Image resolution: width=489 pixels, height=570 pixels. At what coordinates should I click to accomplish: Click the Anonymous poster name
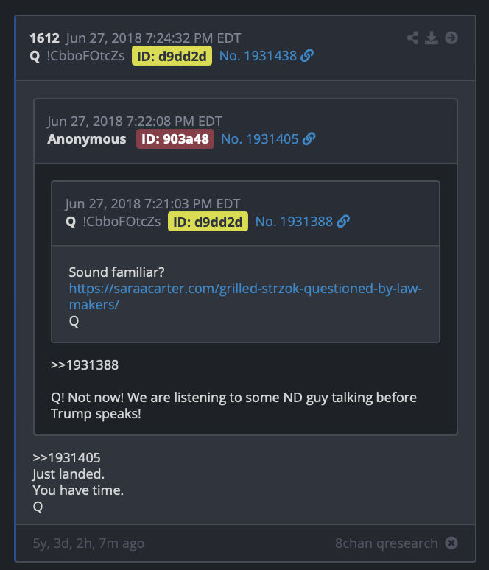point(86,139)
